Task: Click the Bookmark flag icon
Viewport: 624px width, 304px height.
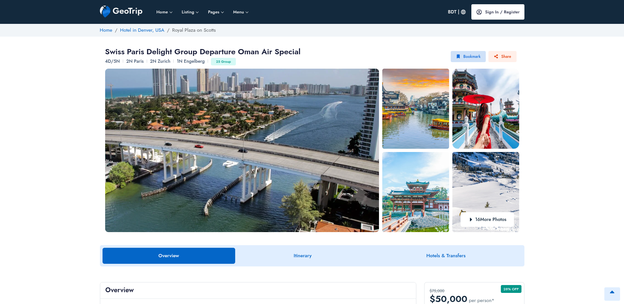Action: [x=458, y=57]
